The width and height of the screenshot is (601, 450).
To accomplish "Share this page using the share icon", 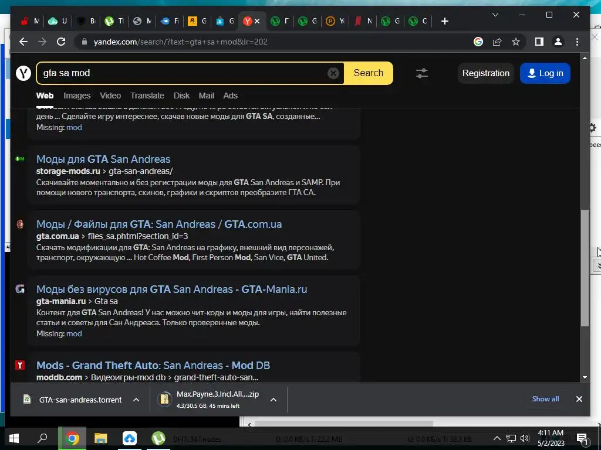I will [x=497, y=42].
